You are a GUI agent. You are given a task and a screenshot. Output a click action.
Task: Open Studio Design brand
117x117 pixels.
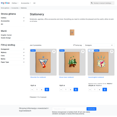point(6,38)
